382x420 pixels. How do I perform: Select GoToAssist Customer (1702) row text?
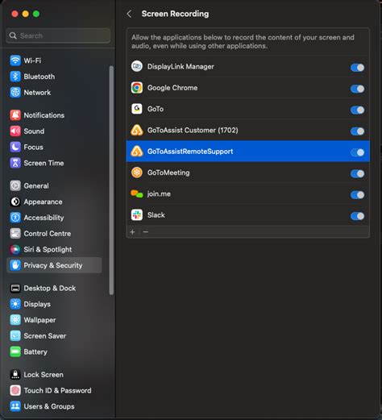[193, 130]
